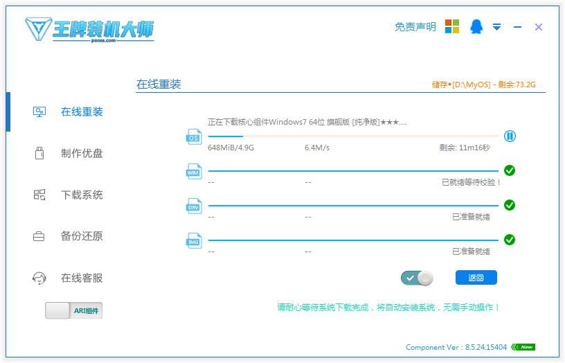565x363 pixels.
Task: Click the 王牌装机大师 logo
Action: point(89,30)
